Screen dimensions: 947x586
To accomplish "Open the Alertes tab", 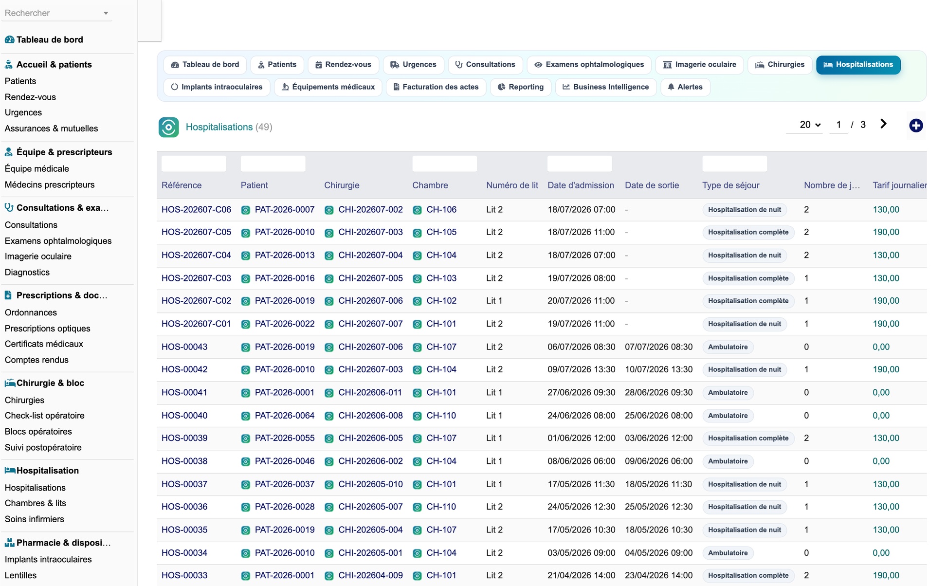I will click(x=685, y=87).
